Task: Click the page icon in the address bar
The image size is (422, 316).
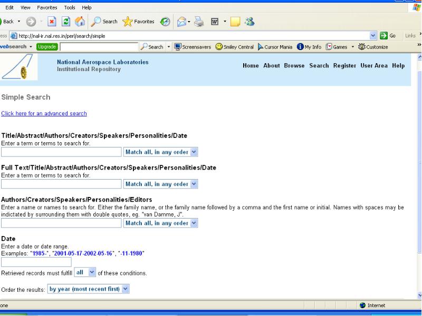Action: [x=14, y=36]
